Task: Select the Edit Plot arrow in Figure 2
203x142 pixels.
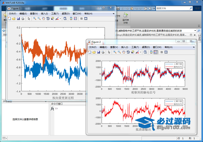Action: coord(109,52)
